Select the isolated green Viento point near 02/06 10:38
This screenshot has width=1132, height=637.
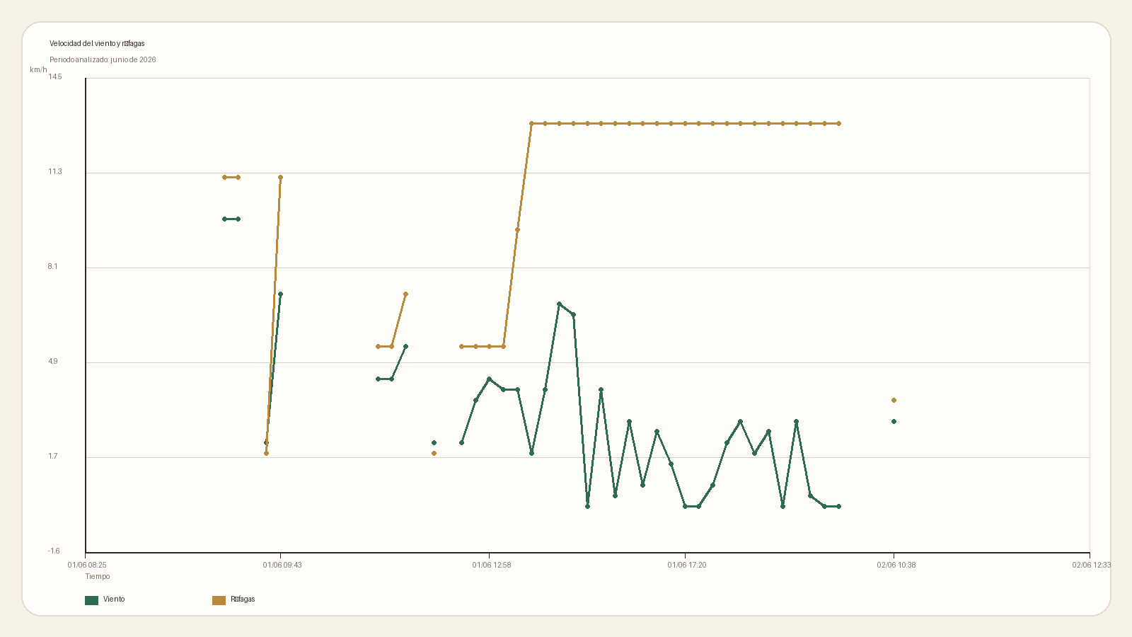point(894,422)
